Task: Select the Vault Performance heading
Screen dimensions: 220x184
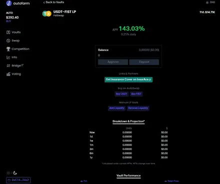Action: [128, 175]
